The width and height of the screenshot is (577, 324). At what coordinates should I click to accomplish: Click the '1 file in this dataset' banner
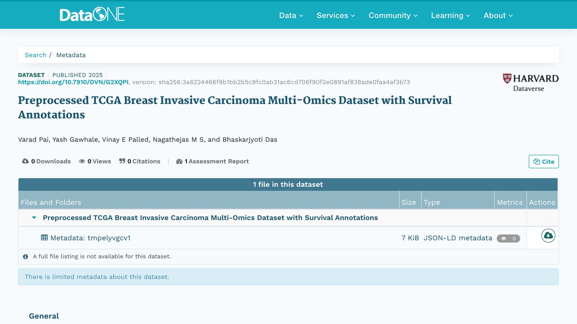pyautogui.click(x=288, y=184)
